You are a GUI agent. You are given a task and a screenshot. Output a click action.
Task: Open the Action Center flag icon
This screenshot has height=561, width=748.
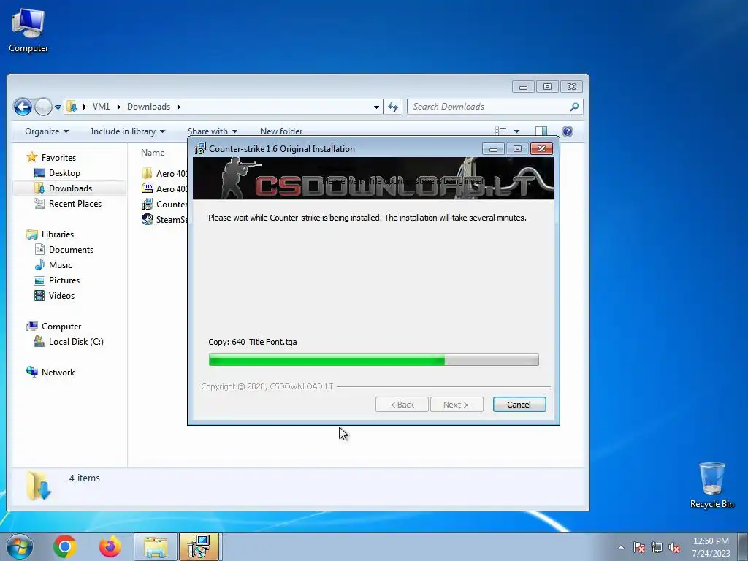[639, 547]
